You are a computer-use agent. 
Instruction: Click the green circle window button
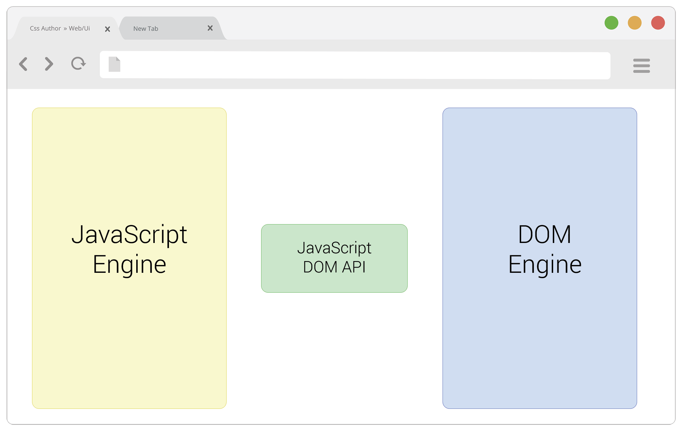point(611,23)
